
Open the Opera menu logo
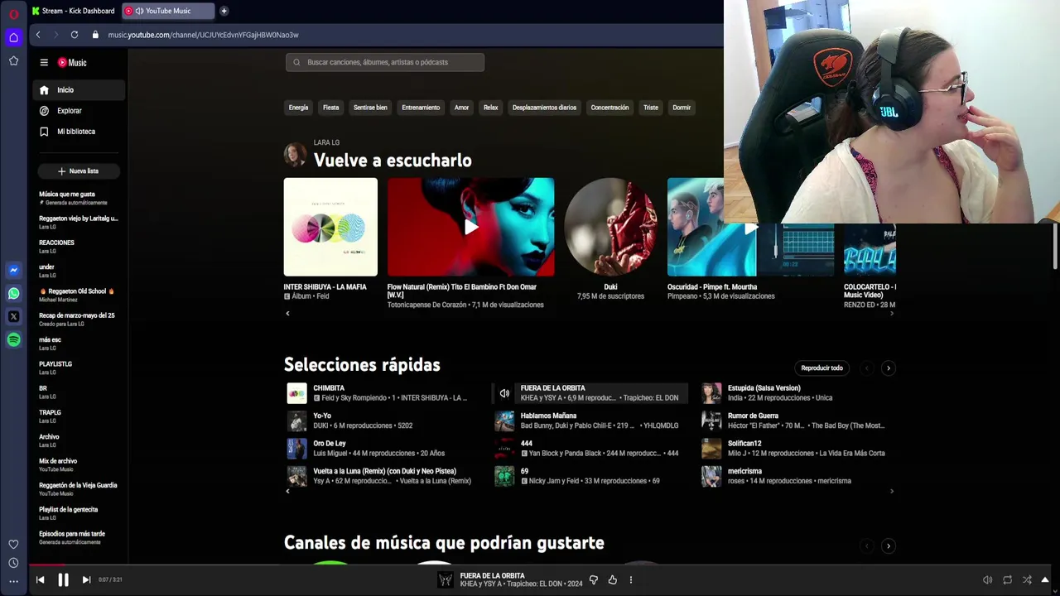[x=13, y=14]
